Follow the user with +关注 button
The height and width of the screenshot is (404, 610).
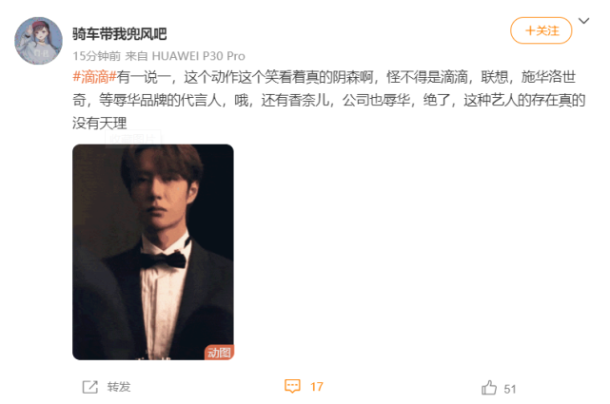click(541, 30)
